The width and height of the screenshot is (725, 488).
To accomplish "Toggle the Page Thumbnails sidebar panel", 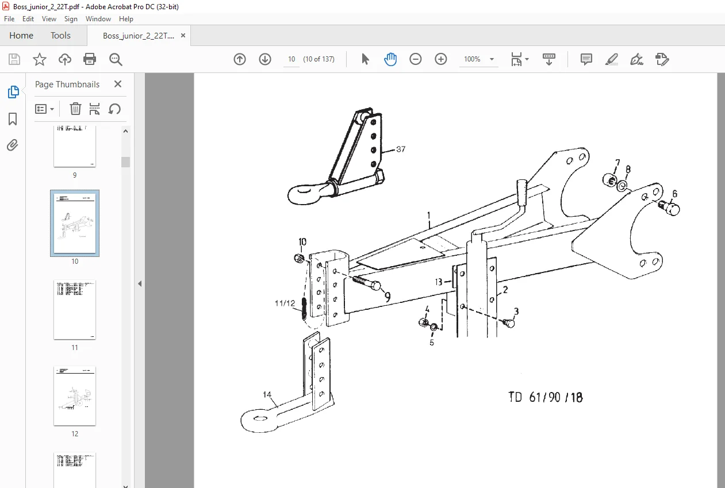I will pyautogui.click(x=13, y=92).
